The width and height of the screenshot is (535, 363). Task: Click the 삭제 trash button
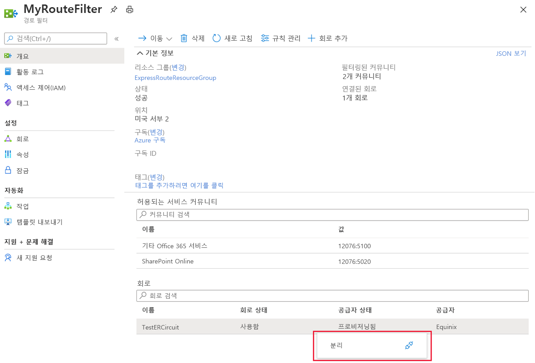[192, 38]
